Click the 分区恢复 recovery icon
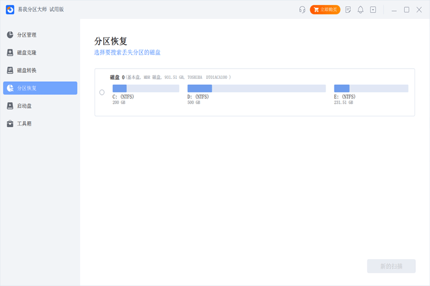 point(10,88)
